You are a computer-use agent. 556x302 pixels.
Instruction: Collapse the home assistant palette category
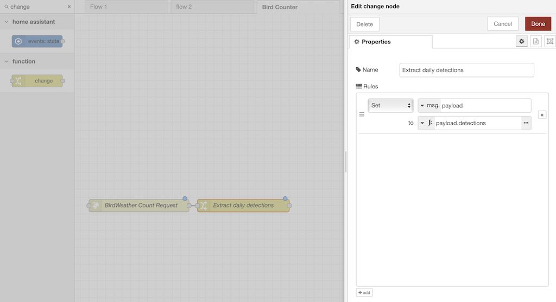pos(37,22)
